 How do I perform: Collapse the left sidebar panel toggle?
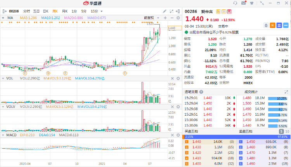4,11
